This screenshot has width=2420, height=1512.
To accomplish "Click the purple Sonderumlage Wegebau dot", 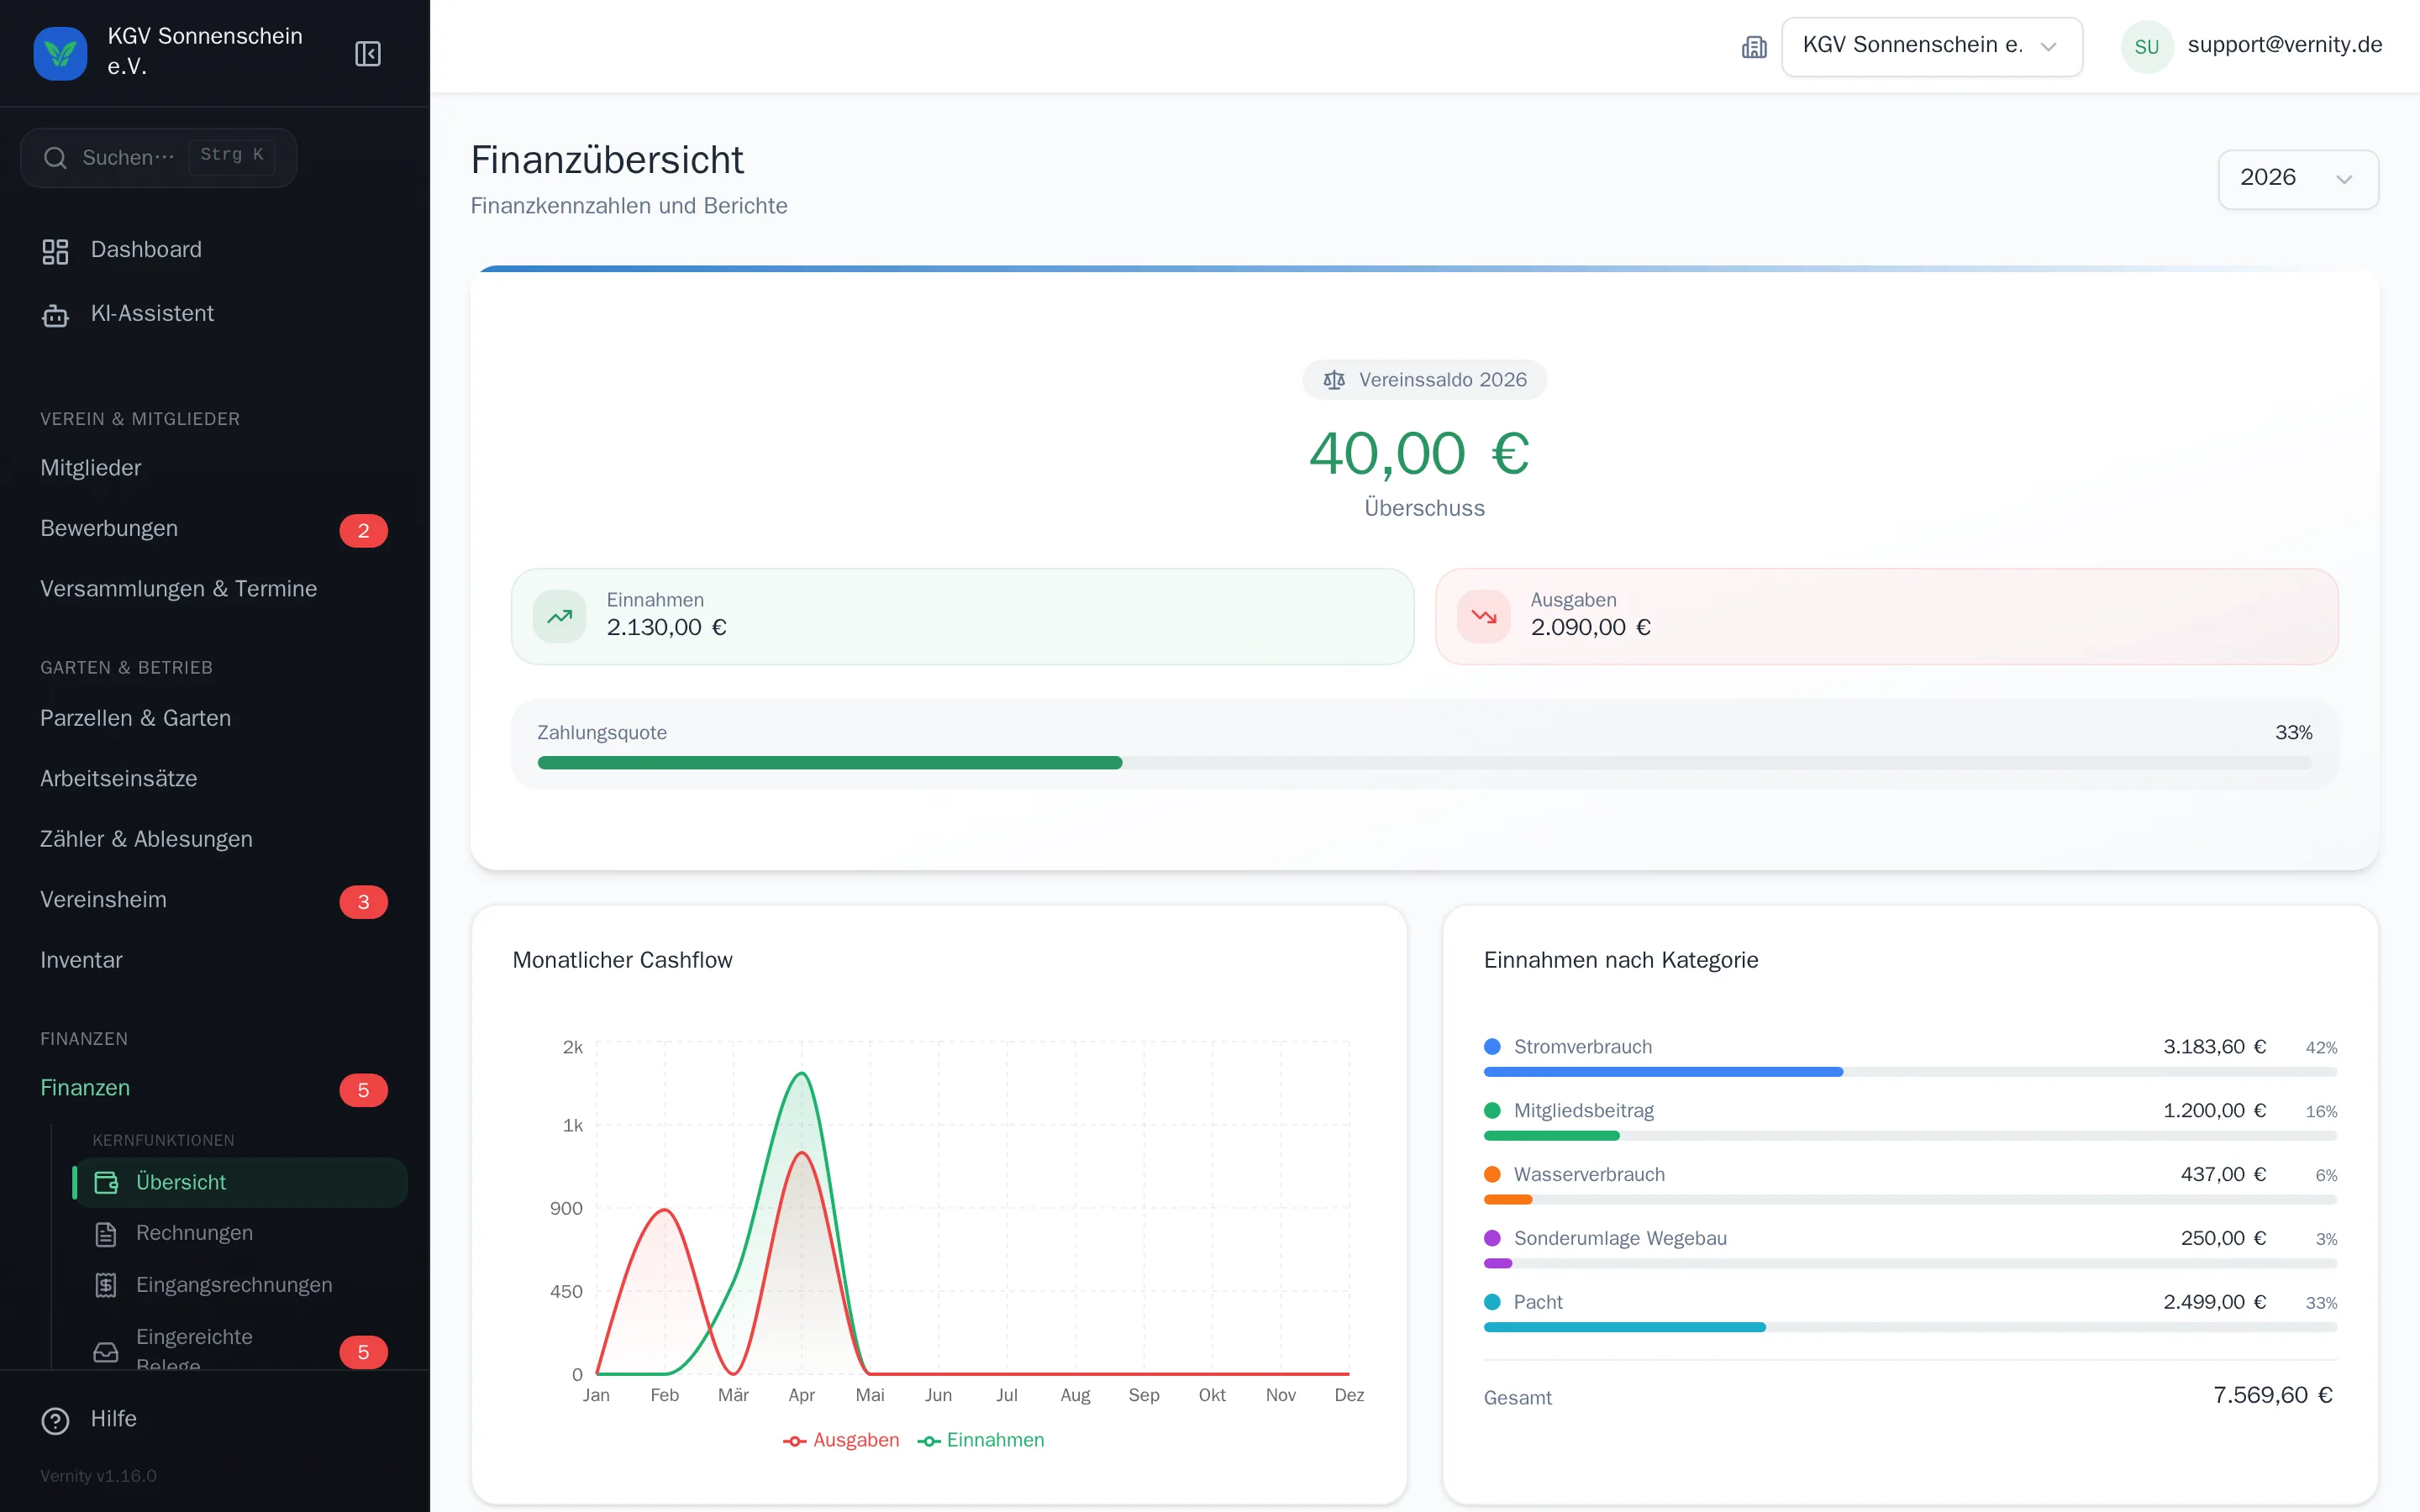I will pos(1492,1239).
